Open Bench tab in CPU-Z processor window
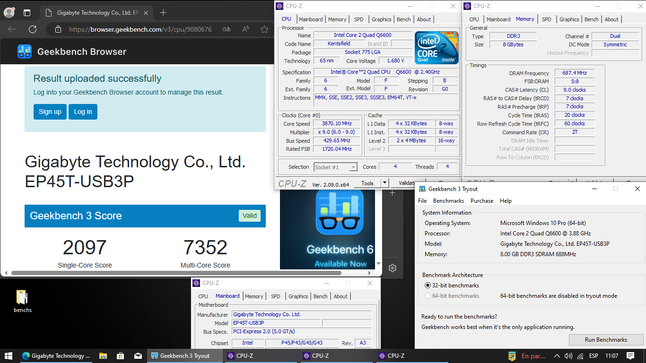646x363 pixels. pyautogui.click(x=404, y=19)
